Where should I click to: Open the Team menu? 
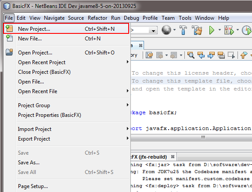click(x=168, y=18)
